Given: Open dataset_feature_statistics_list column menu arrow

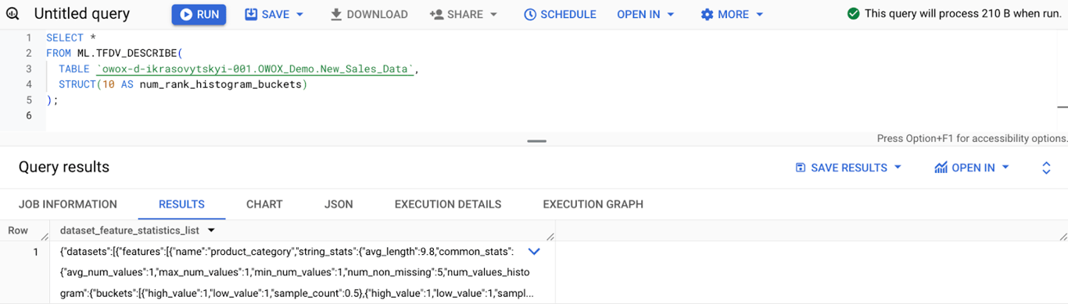Looking at the screenshot, I should click(x=211, y=231).
